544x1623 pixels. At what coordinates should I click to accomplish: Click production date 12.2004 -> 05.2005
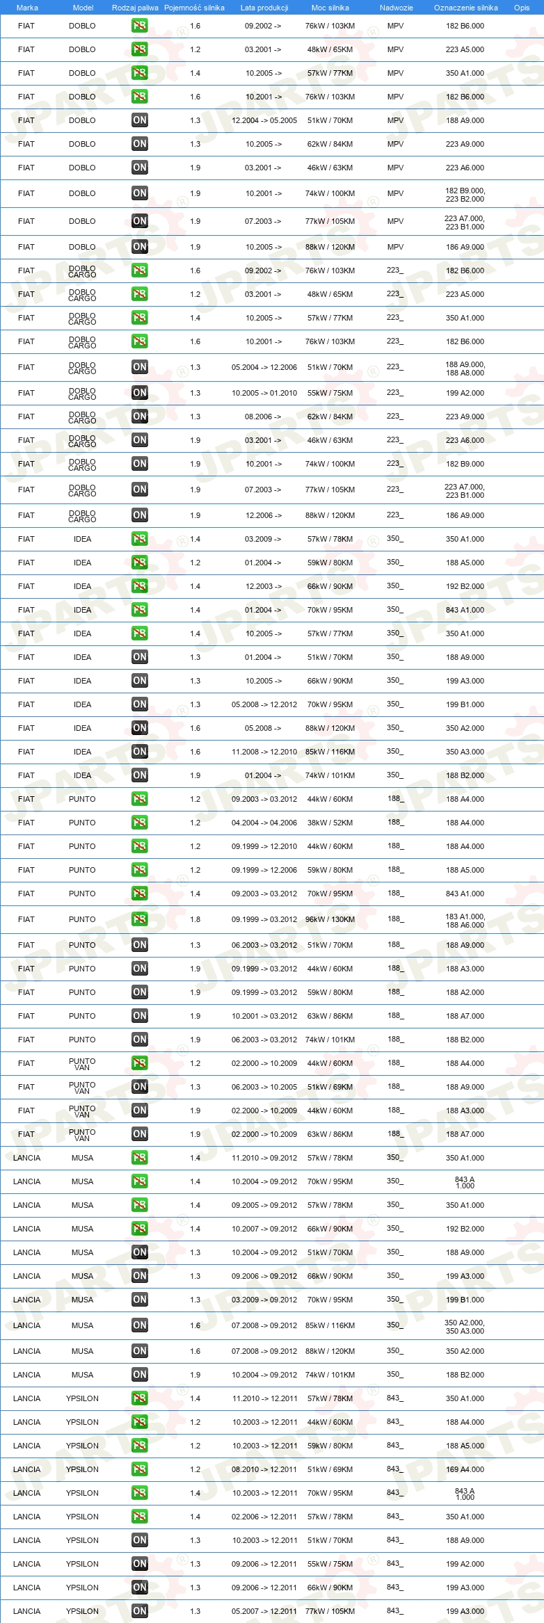[x=264, y=120]
